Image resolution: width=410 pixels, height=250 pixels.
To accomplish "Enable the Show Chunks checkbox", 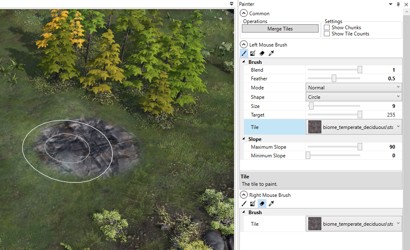I will tap(327, 28).
